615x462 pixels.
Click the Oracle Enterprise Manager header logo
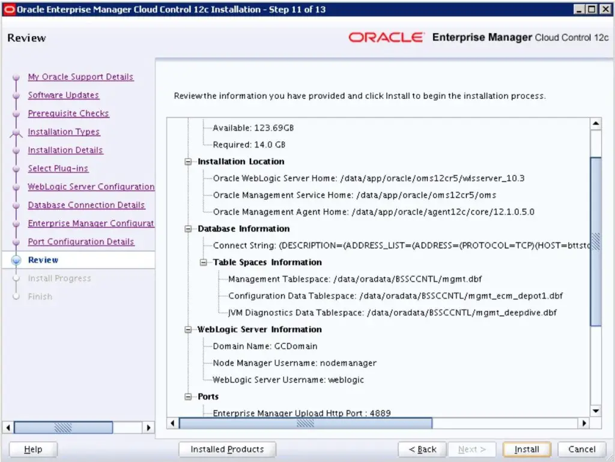pos(386,37)
